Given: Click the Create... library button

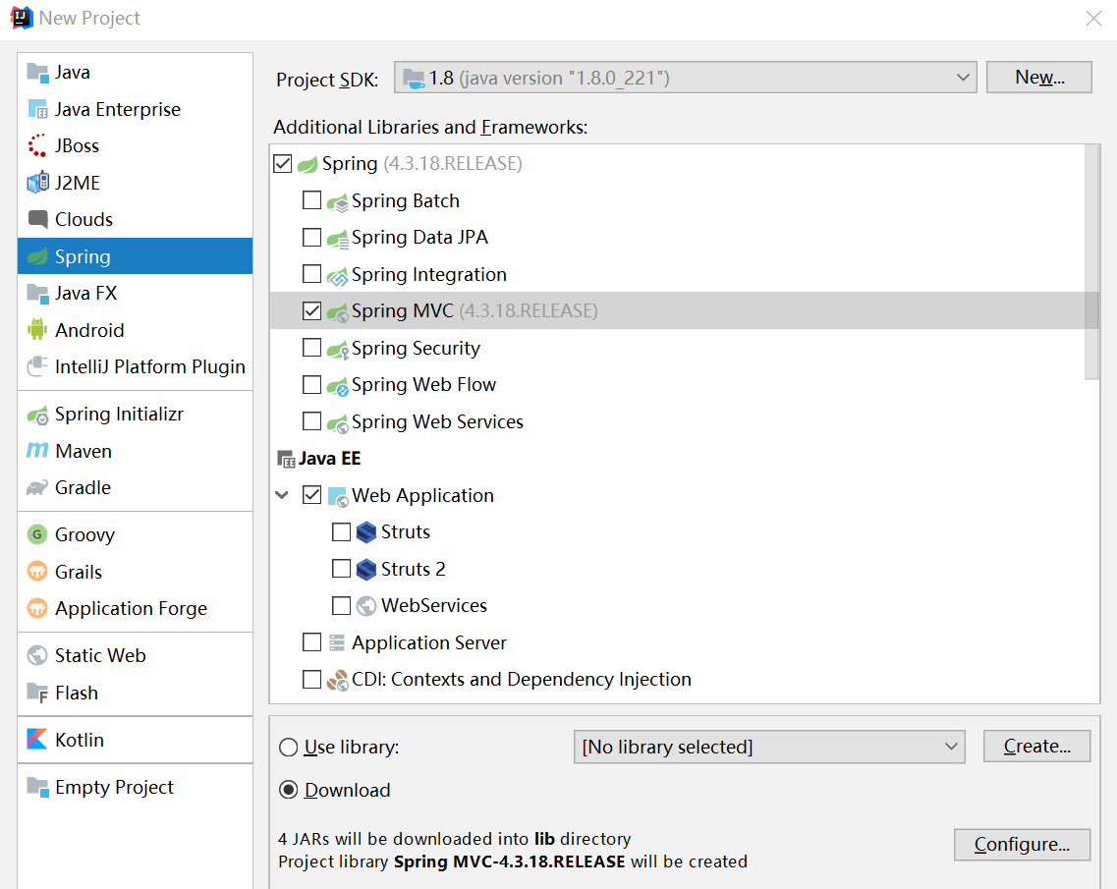Looking at the screenshot, I should (x=1037, y=746).
